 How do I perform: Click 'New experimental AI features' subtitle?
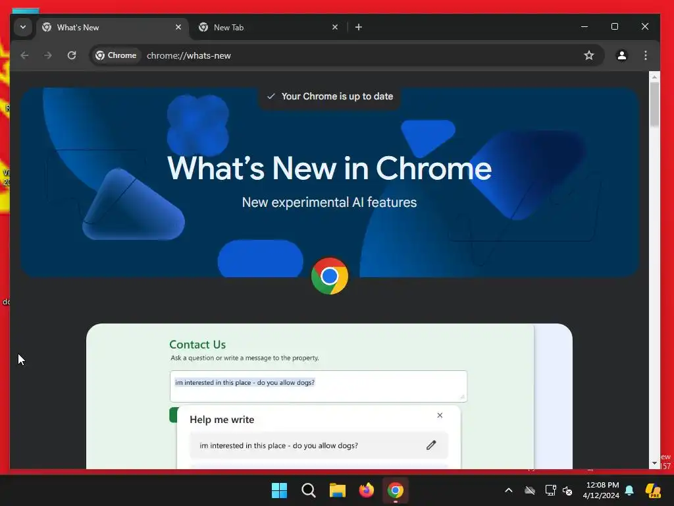point(329,202)
